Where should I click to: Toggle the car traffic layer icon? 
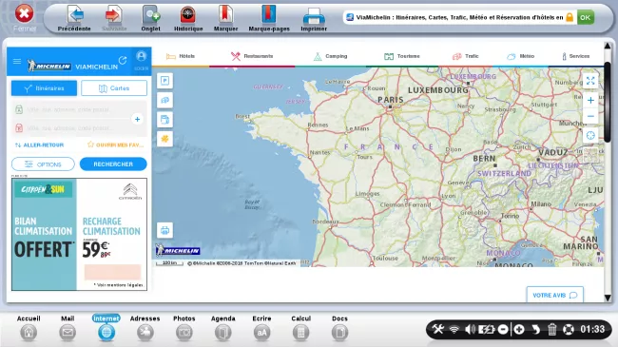pyautogui.click(x=164, y=100)
